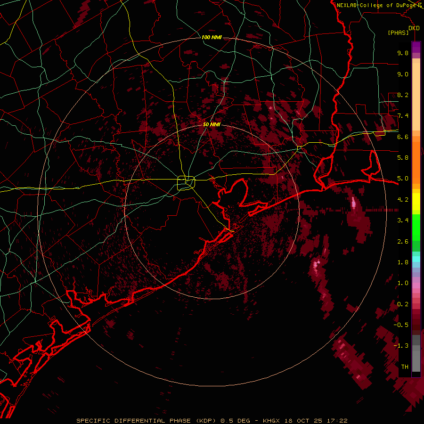Viewport: 424px width, 424px height.
Task: Click the yellow segment of the color bar
Action: click(416, 202)
